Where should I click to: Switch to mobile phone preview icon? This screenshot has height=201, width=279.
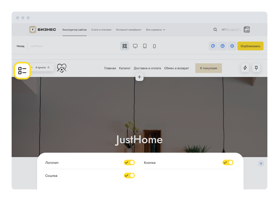point(154,46)
